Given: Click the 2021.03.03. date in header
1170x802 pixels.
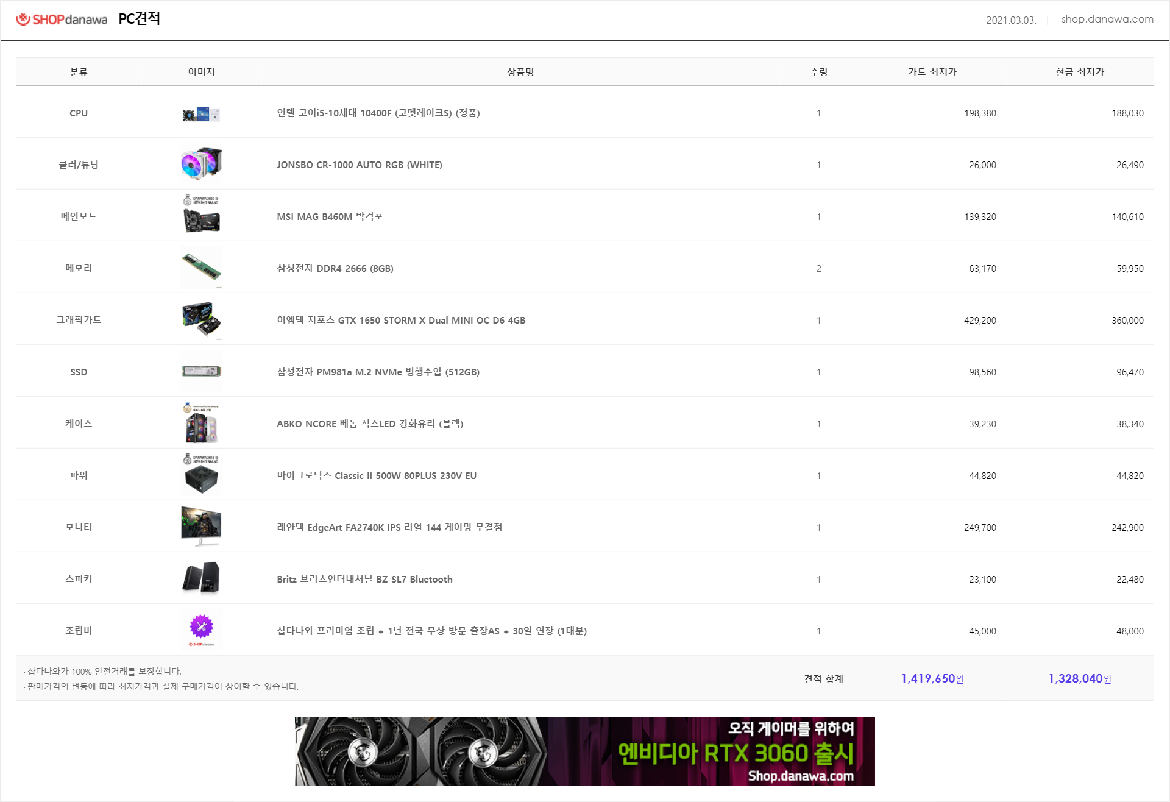Looking at the screenshot, I should pyautogui.click(x=1011, y=20).
